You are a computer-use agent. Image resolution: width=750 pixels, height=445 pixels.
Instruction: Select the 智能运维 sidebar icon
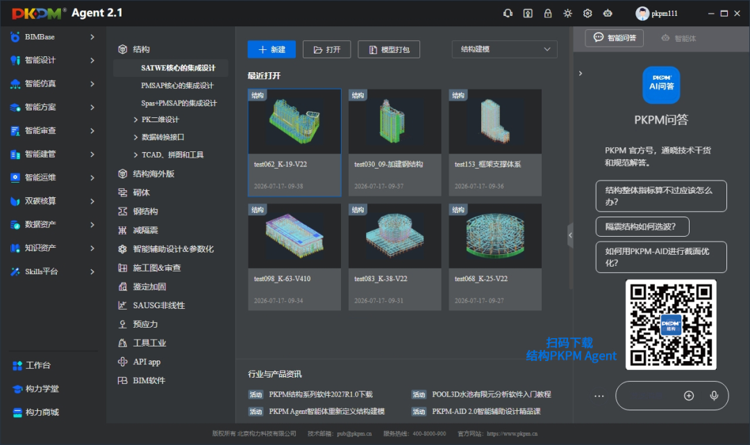(x=15, y=177)
